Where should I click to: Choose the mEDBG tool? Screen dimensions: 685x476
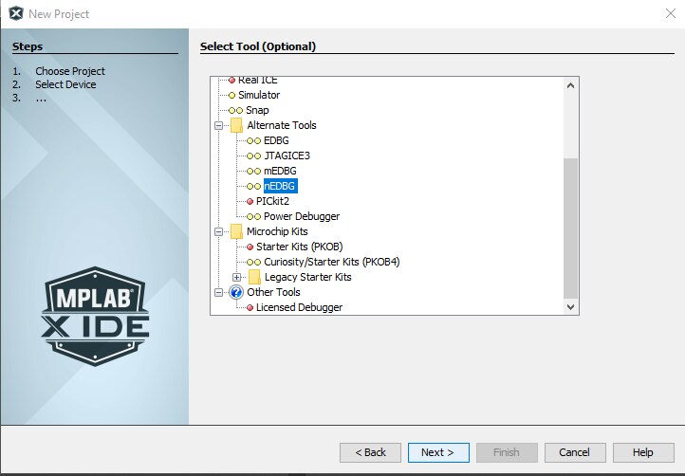pyautogui.click(x=280, y=171)
